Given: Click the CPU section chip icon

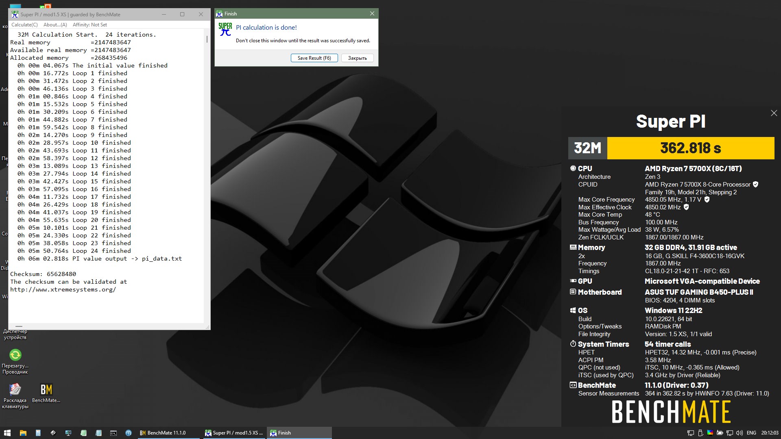Looking at the screenshot, I should point(573,168).
